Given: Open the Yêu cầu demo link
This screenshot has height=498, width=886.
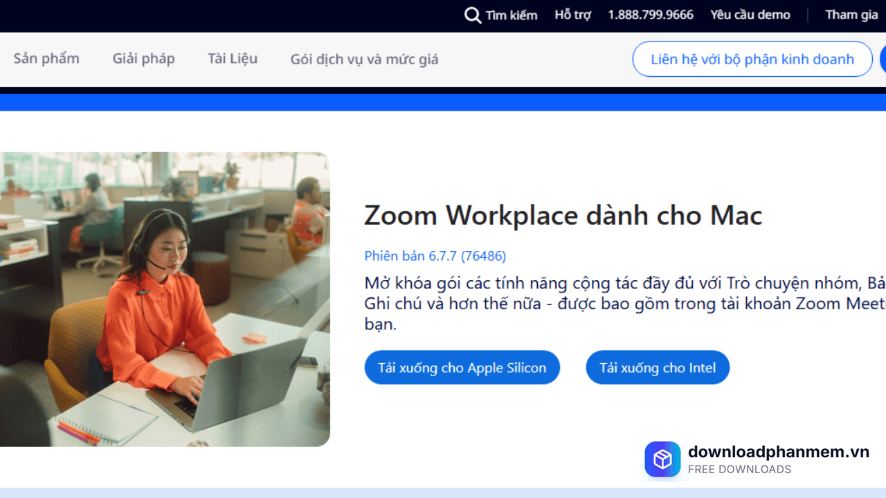Looking at the screenshot, I should point(750,15).
